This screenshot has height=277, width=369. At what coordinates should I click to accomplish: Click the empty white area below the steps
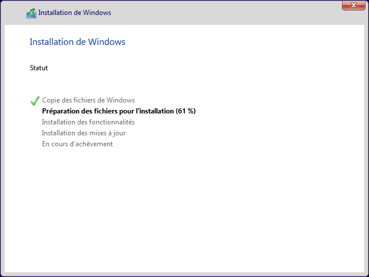pos(184,207)
